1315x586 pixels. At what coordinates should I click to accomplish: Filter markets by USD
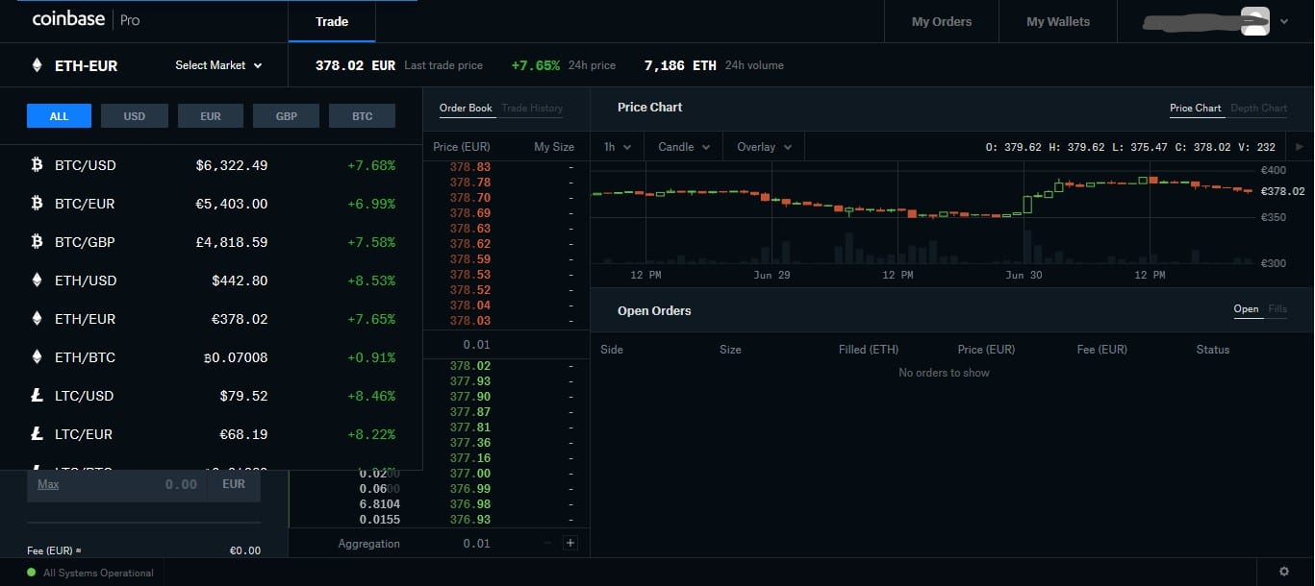[x=135, y=116]
